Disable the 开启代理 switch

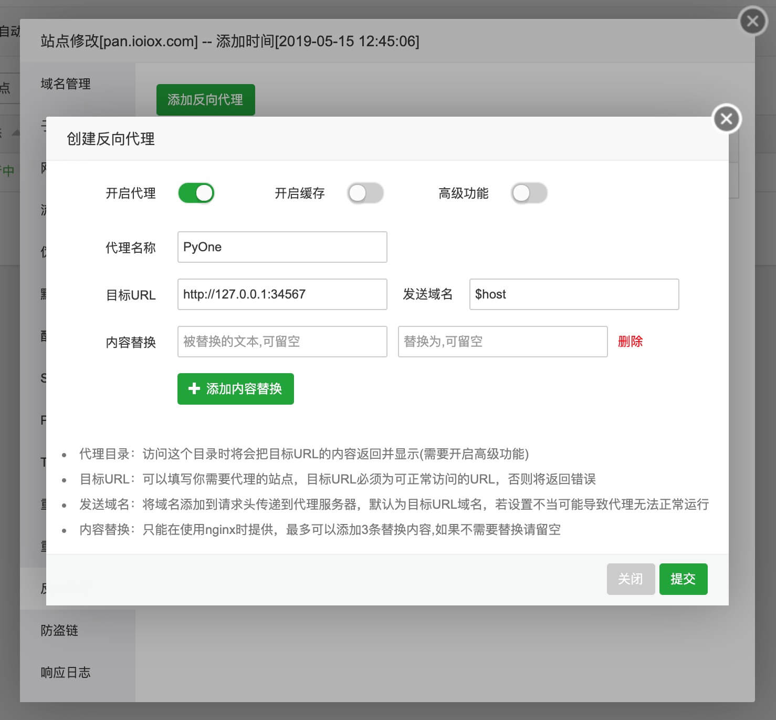pos(196,193)
